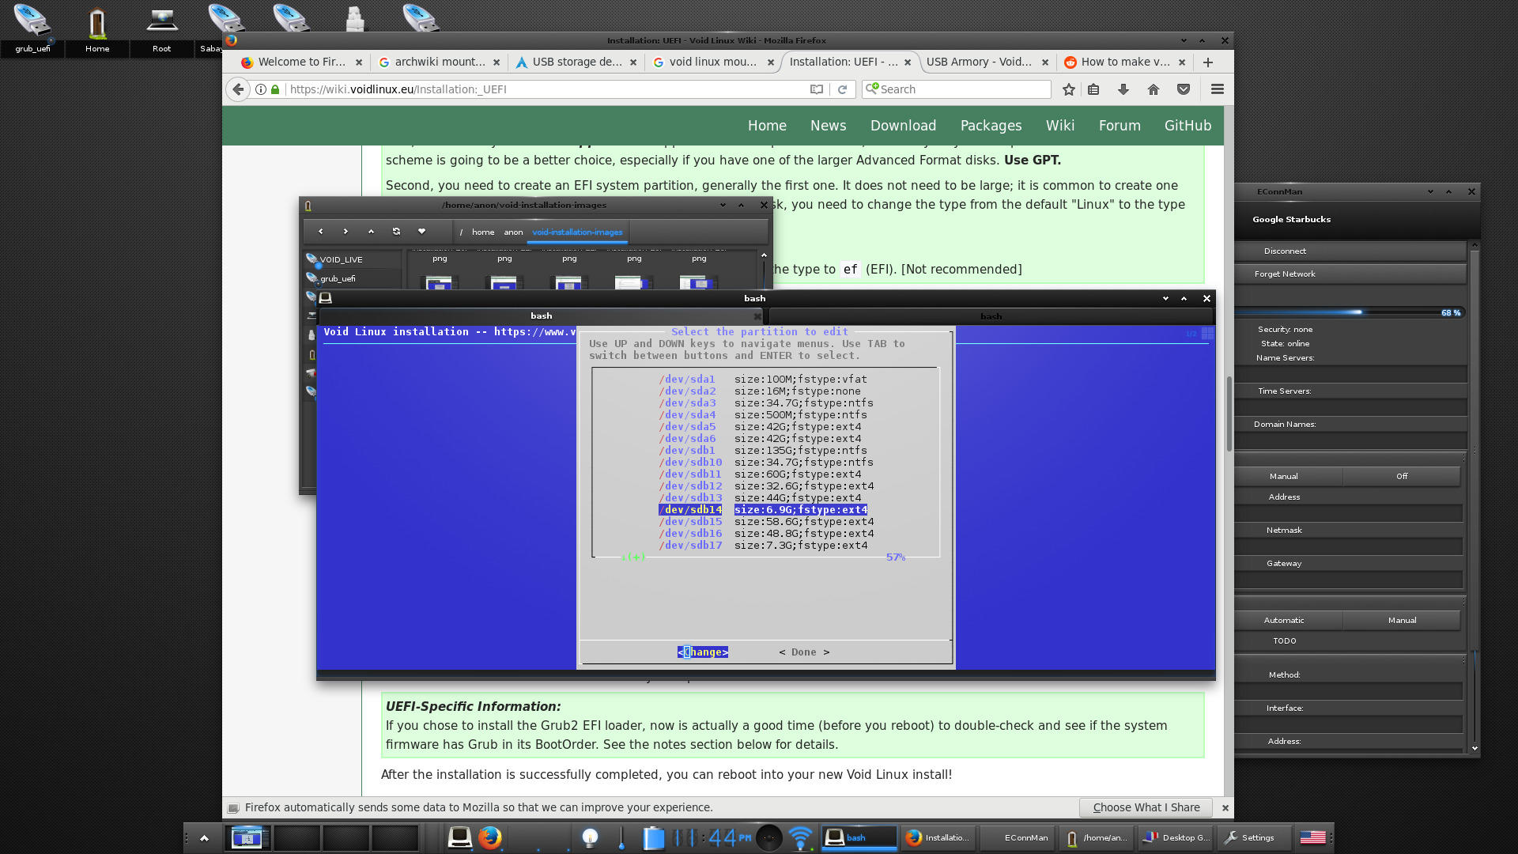This screenshot has width=1518, height=854.
Task: Reload the Void Linux wiki page
Action: [842, 89]
